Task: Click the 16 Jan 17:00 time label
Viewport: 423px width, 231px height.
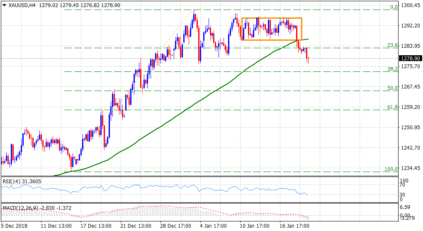Action: 296,226
